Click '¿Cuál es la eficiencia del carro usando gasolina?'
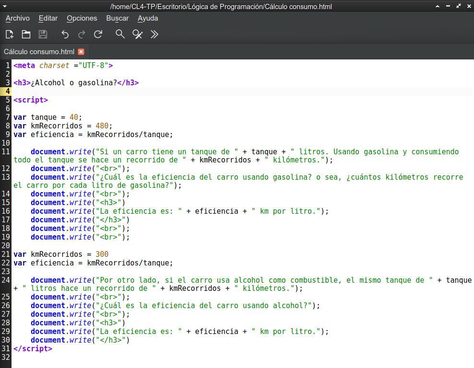Screen dimensions: 474x368 pyautogui.click(x=203, y=177)
